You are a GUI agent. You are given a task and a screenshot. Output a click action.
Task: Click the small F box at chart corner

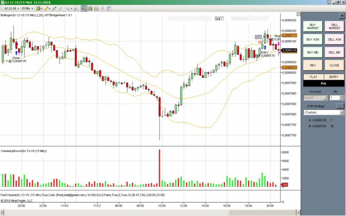pos(298,14)
